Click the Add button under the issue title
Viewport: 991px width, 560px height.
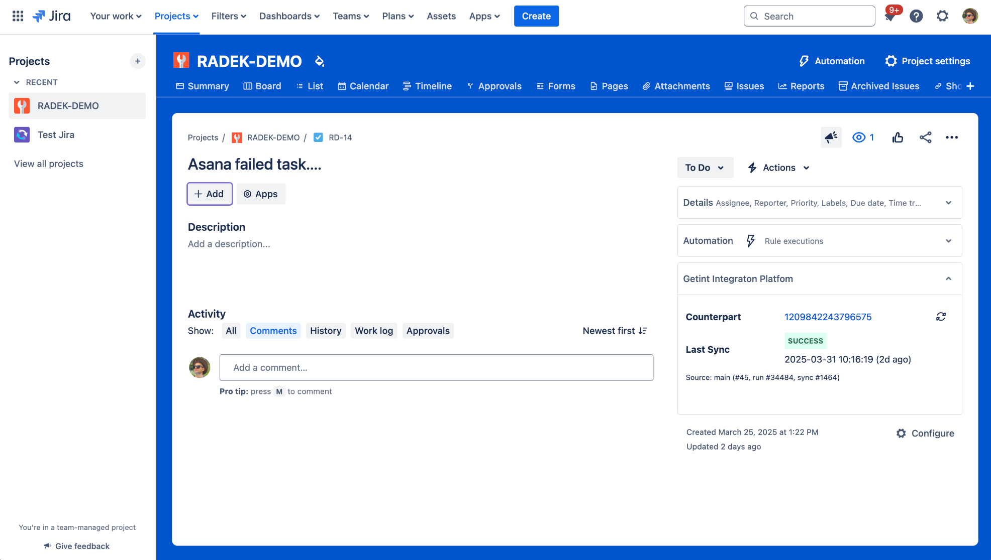click(x=210, y=194)
